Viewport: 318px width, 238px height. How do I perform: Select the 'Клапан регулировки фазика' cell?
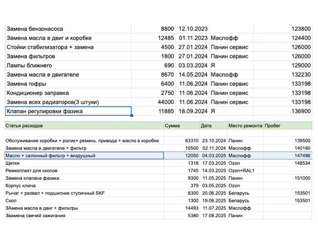(x=68, y=111)
